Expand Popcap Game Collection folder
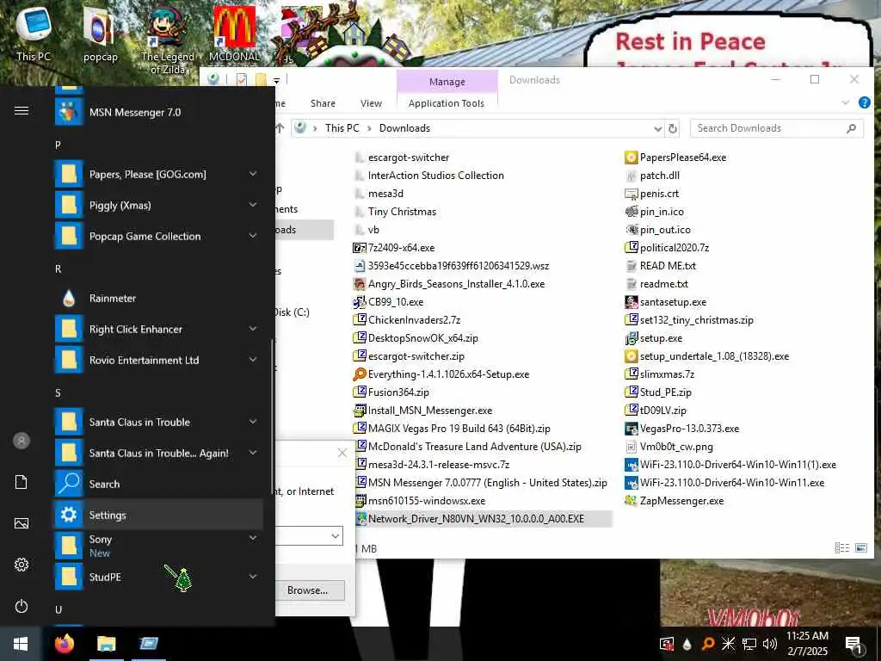This screenshot has height=661, width=881. point(254,236)
